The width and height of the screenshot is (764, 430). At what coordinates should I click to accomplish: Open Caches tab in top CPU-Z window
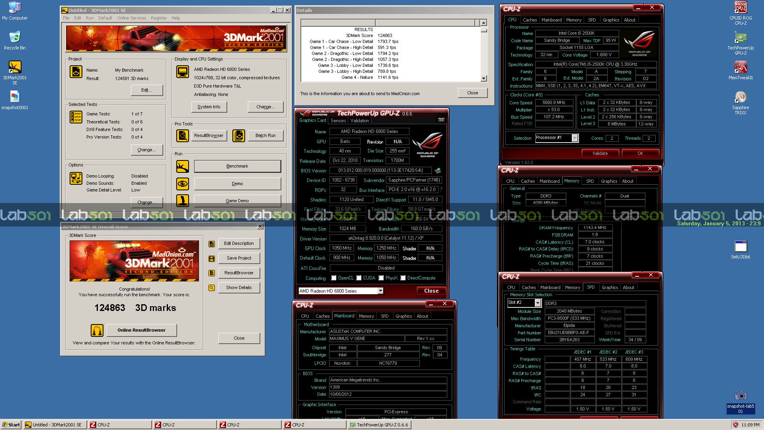pos(530,20)
